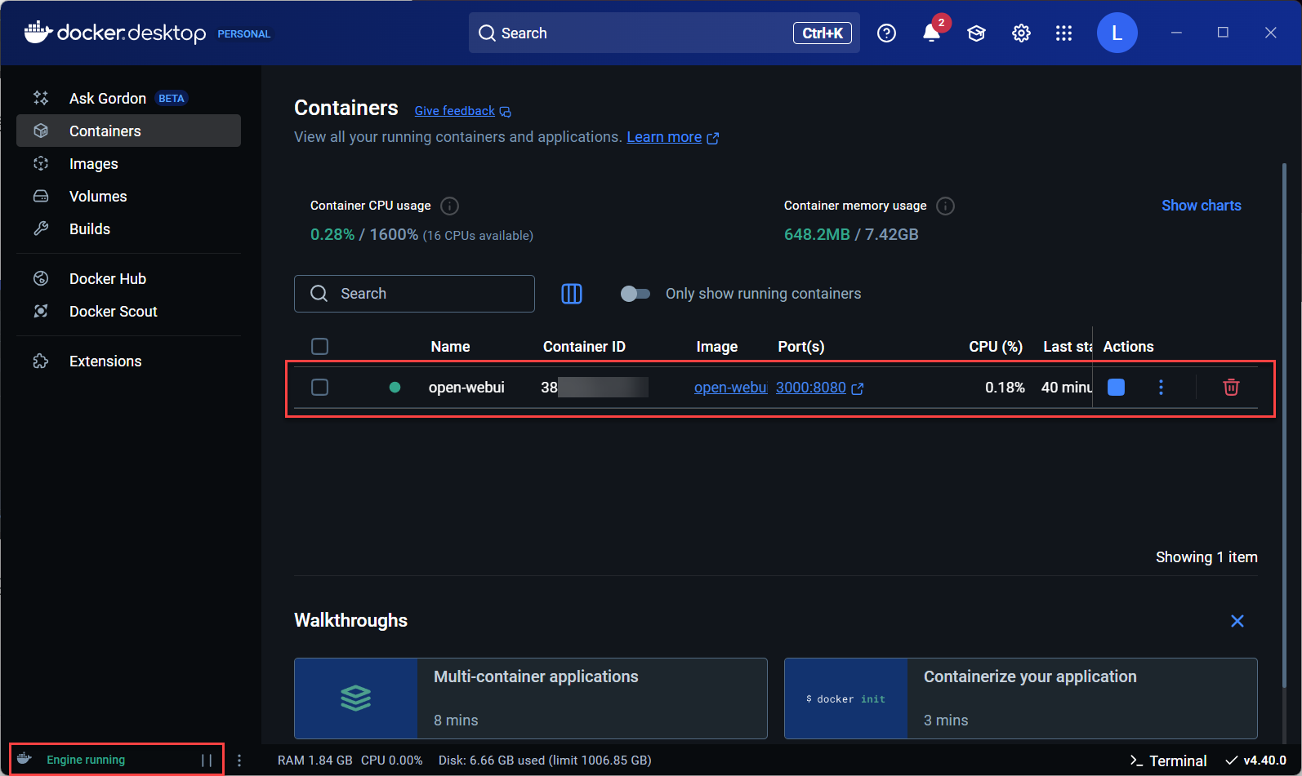Open the settings gear icon

pyautogui.click(x=1021, y=33)
